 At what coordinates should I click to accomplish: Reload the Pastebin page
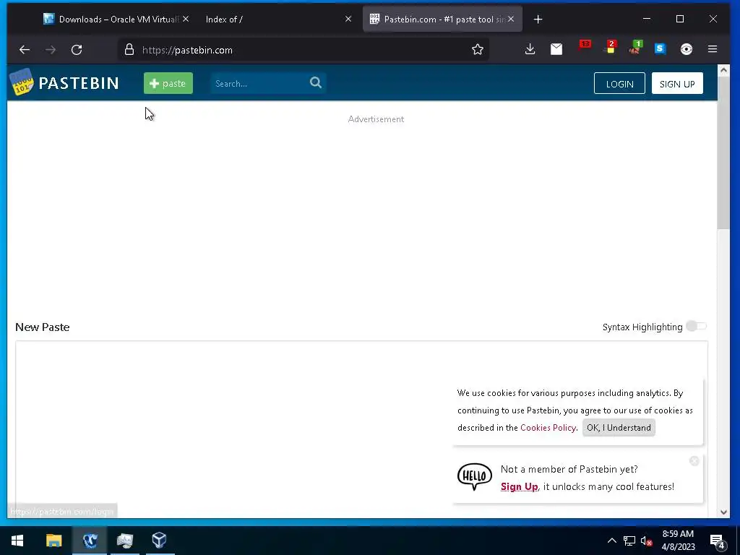[77, 50]
